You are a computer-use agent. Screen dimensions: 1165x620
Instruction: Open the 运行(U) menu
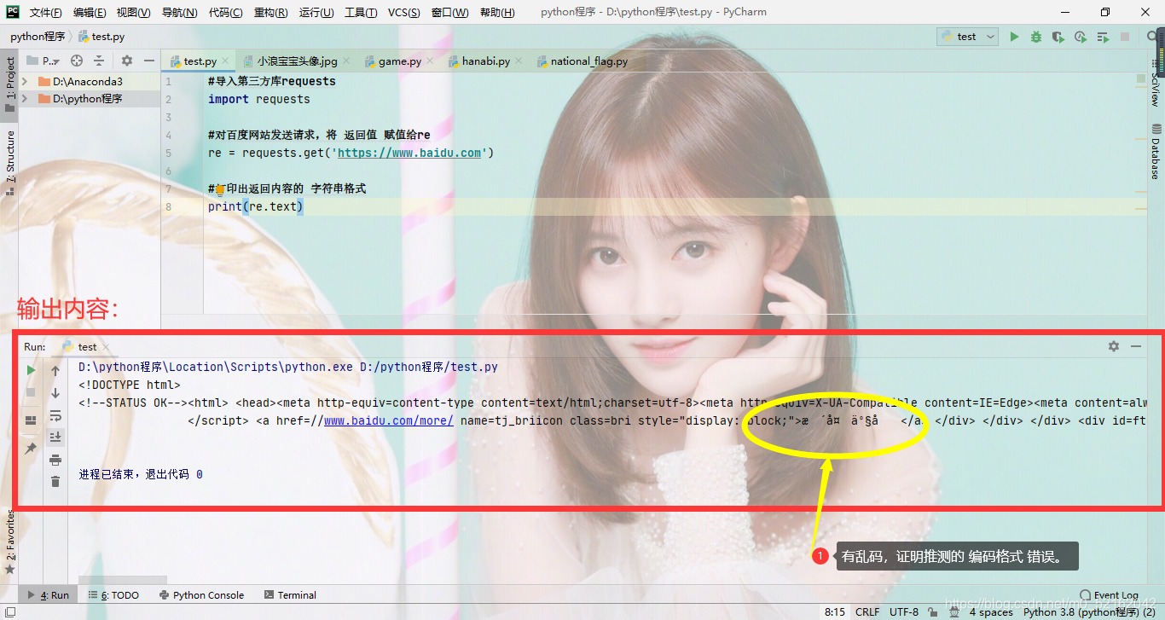pos(316,13)
